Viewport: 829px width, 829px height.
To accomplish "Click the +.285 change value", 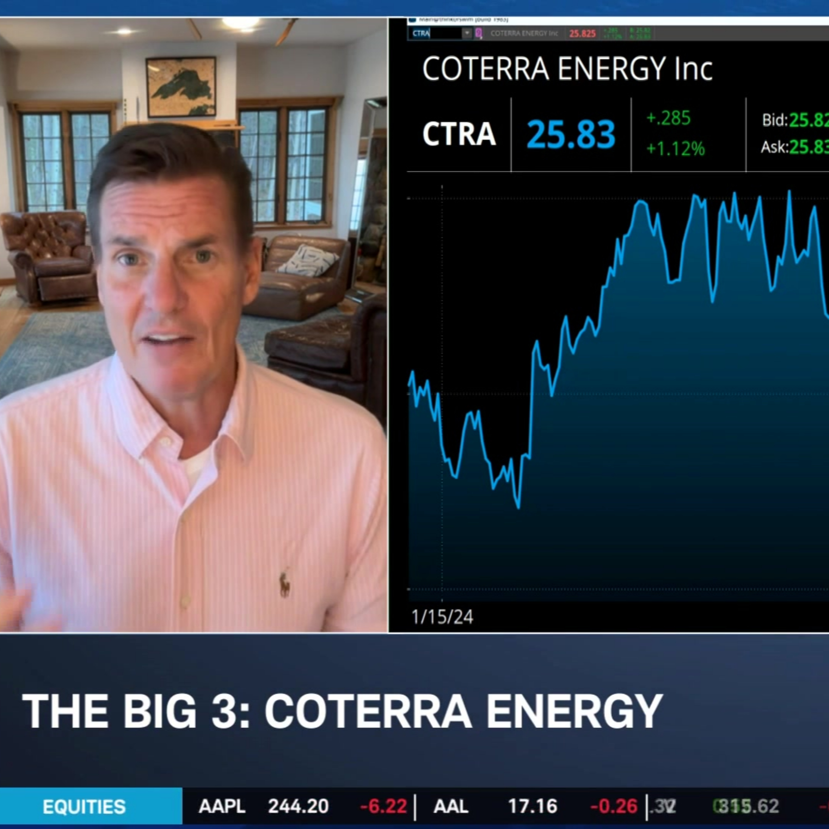I will pyautogui.click(x=668, y=118).
